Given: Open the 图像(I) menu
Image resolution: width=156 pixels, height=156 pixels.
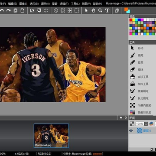Looking at the screenshot, I should coord(23,3).
